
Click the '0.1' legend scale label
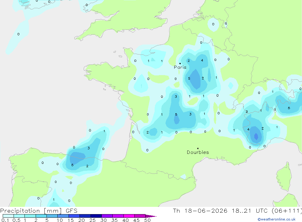click(5, 220)
